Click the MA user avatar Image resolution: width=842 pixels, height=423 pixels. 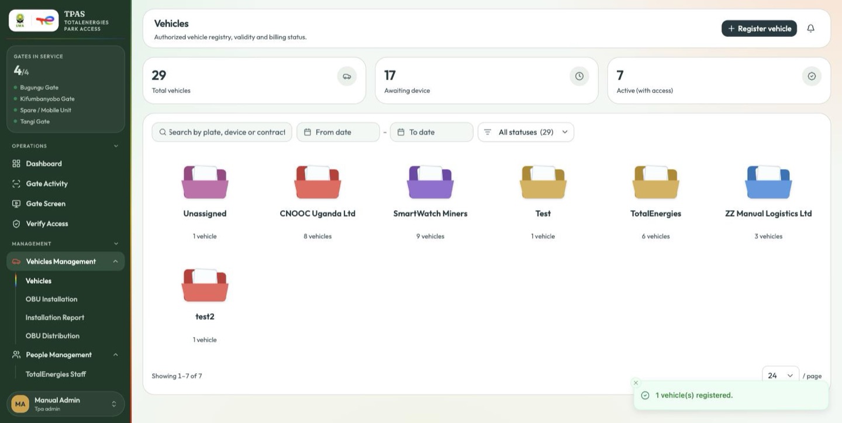point(20,404)
